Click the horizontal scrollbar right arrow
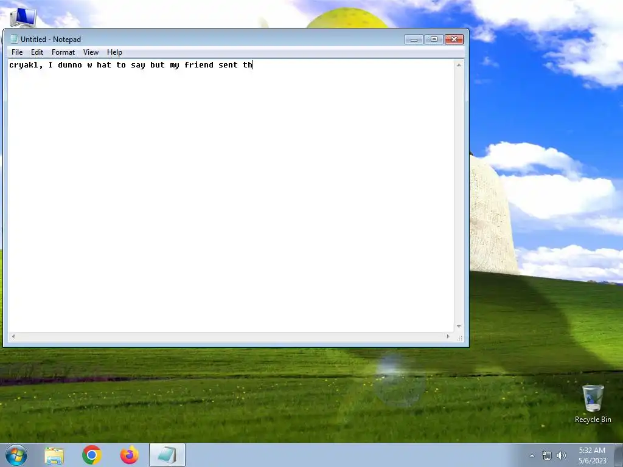 pos(448,336)
